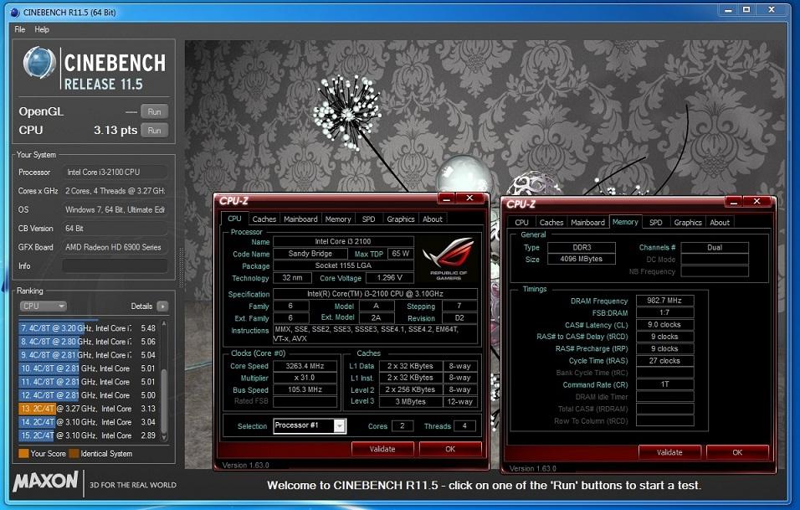800x510 pixels.
Task: Click the 3.13 pts CPU score
Action: [115, 130]
